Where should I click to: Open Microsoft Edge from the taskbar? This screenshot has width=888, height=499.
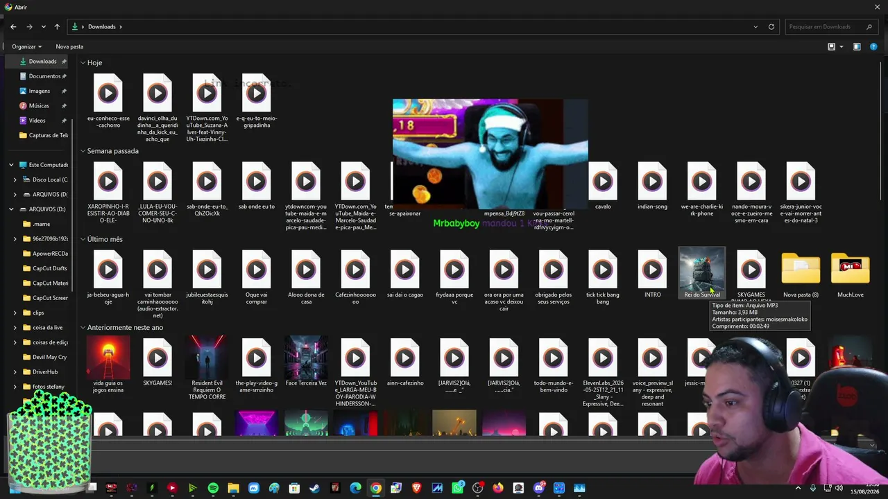[x=355, y=488]
